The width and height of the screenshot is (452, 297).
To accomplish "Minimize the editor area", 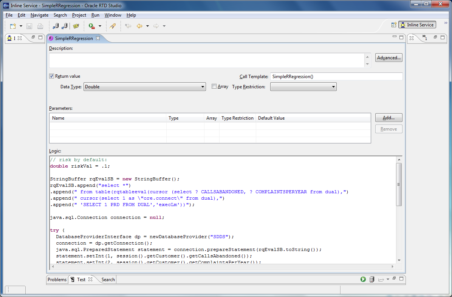I will pos(394,37).
